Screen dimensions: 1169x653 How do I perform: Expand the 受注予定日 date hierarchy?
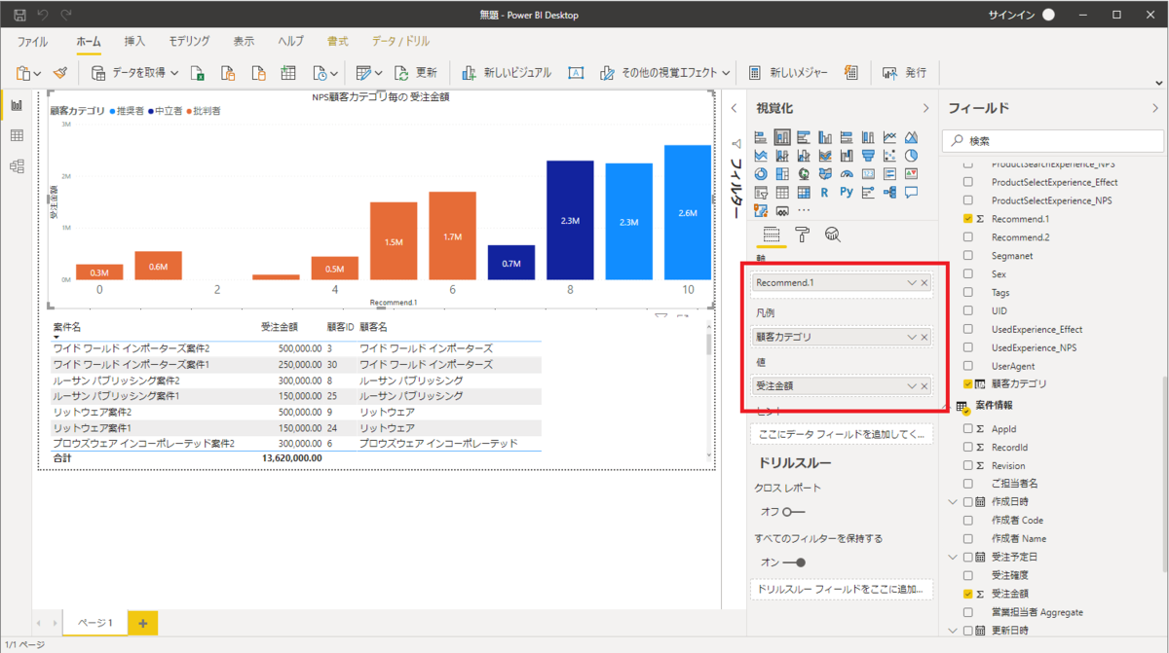(x=953, y=558)
